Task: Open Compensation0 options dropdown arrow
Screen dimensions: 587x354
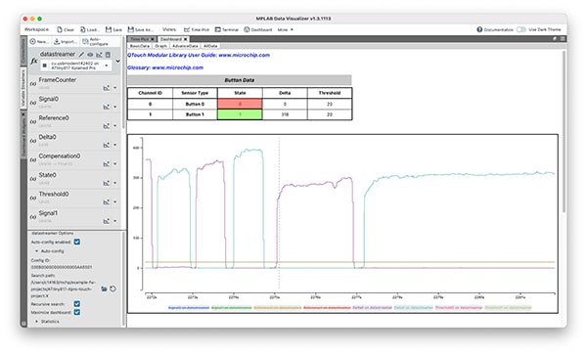Action: (x=114, y=164)
